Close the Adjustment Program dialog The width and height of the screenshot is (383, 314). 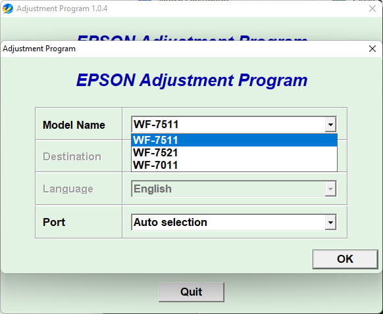372,49
